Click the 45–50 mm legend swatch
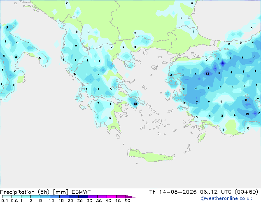261x202 pixels. point(121,197)
